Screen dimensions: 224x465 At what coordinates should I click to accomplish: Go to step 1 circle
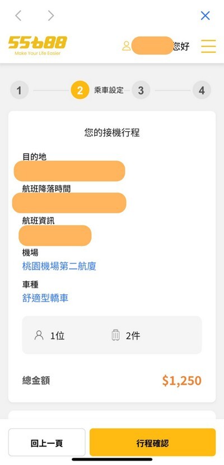(19, 90)
